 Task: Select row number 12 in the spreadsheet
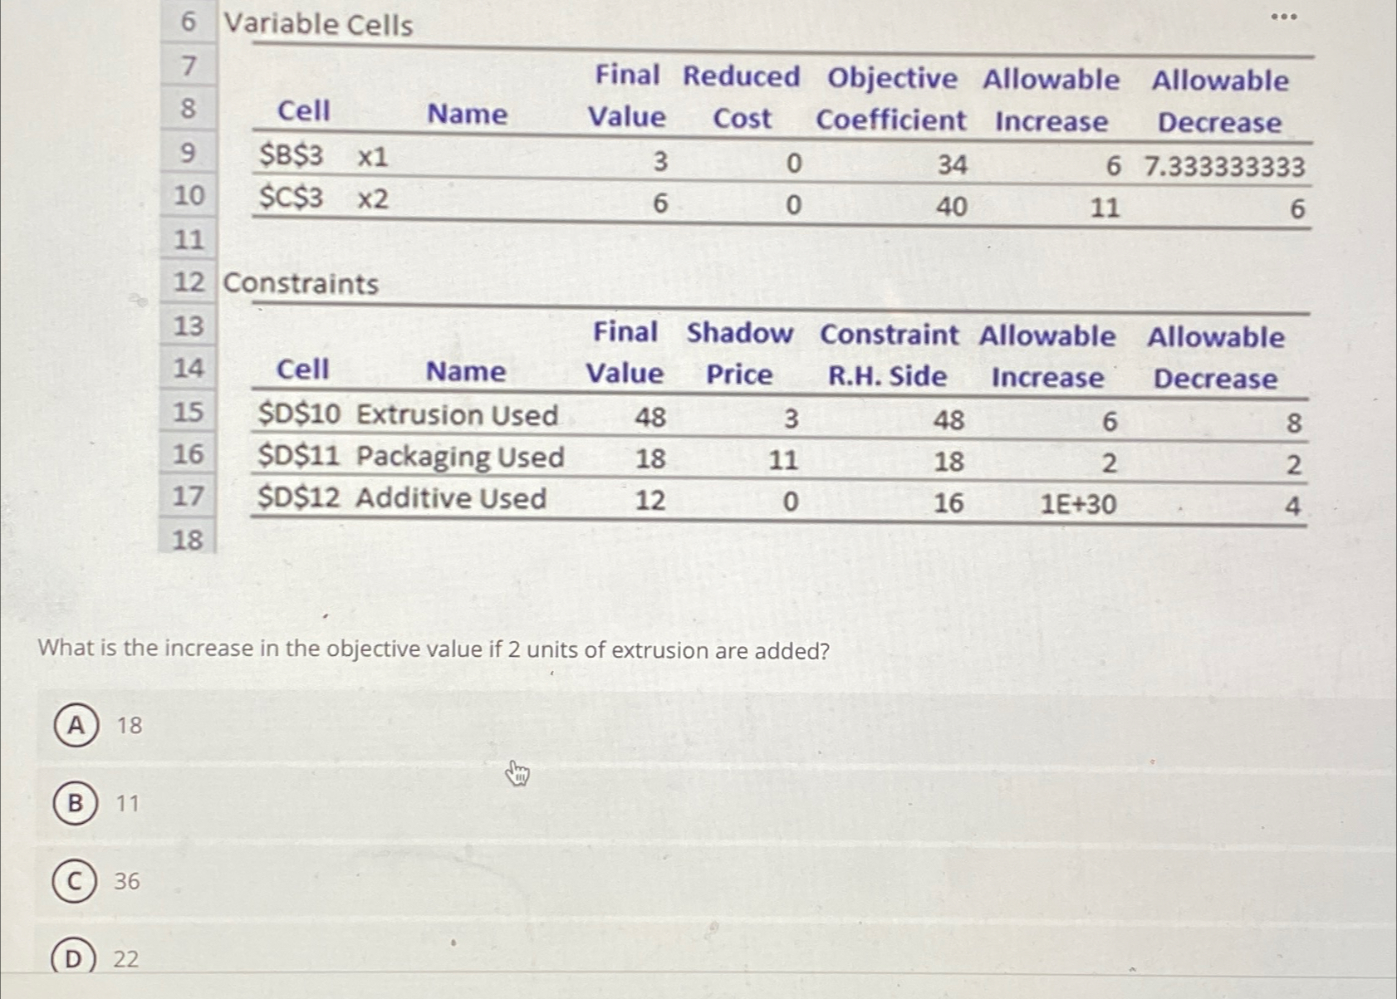189,285
